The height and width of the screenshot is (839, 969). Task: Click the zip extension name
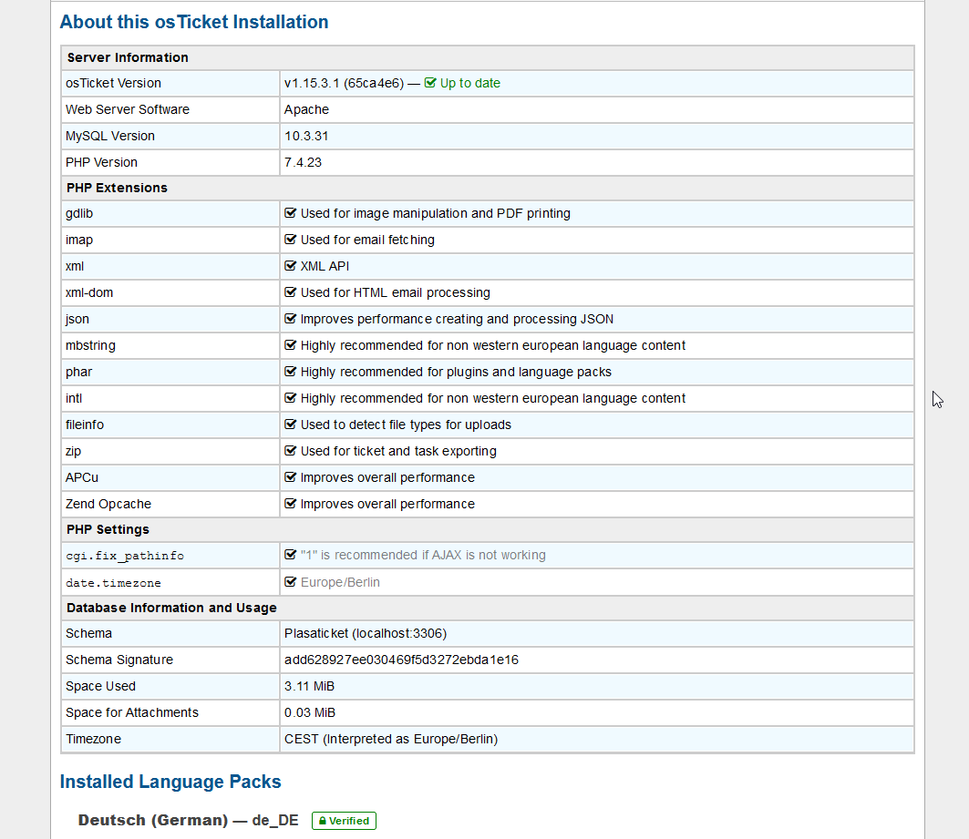tap(73, 451)
